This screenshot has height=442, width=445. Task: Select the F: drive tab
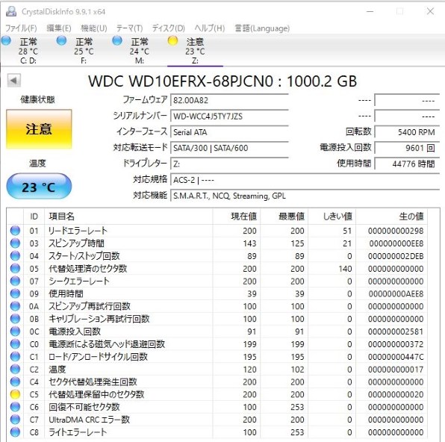click(84, 51)
